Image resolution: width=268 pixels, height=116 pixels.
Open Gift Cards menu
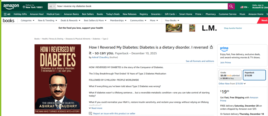pyautogui.click(x=171, y=14)
